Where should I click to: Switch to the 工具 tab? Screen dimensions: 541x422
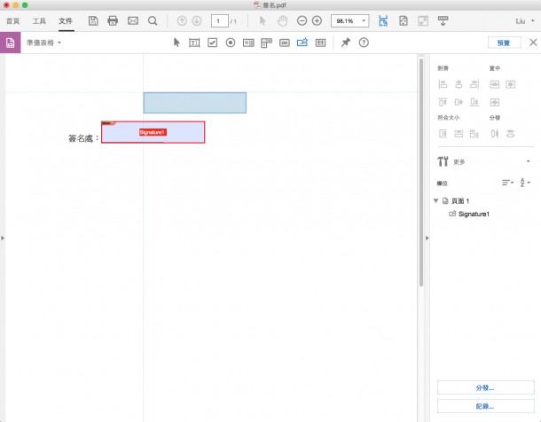coord(39,20)
